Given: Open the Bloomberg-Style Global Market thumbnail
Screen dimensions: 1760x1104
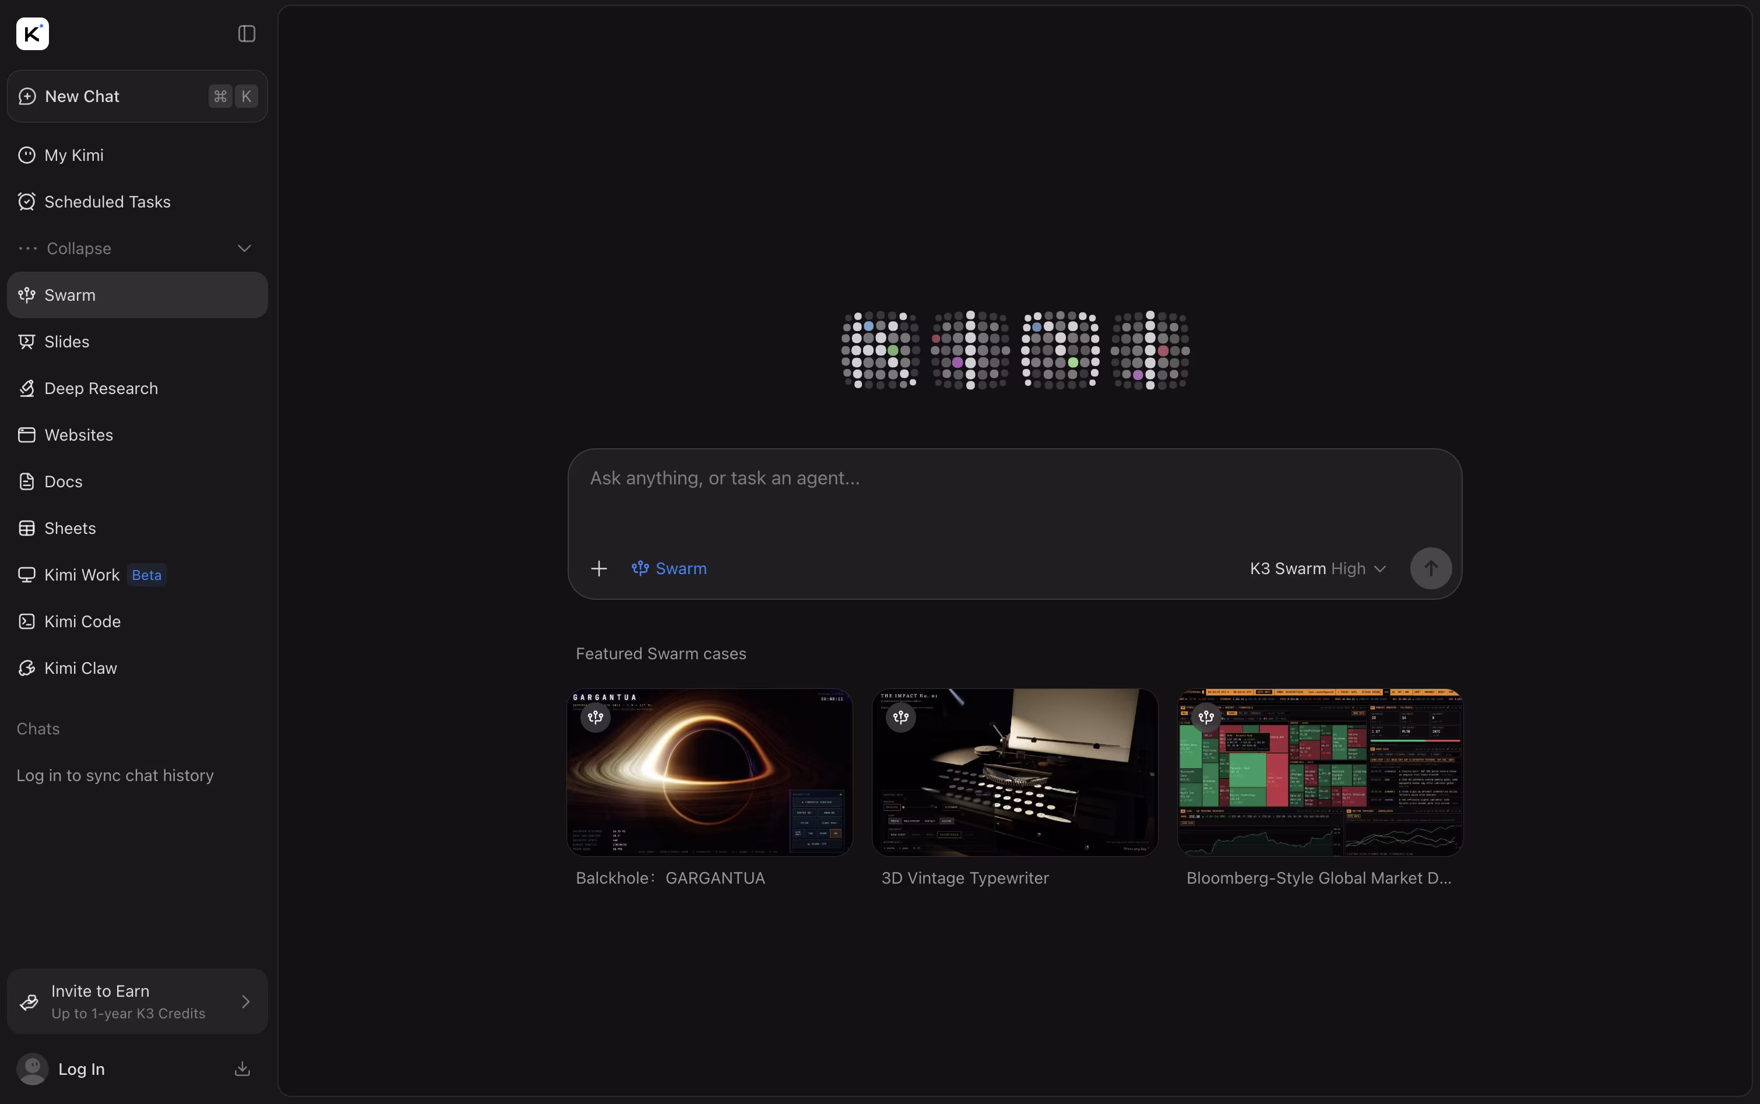Looking at the screenshot, I should (1320, 772).
